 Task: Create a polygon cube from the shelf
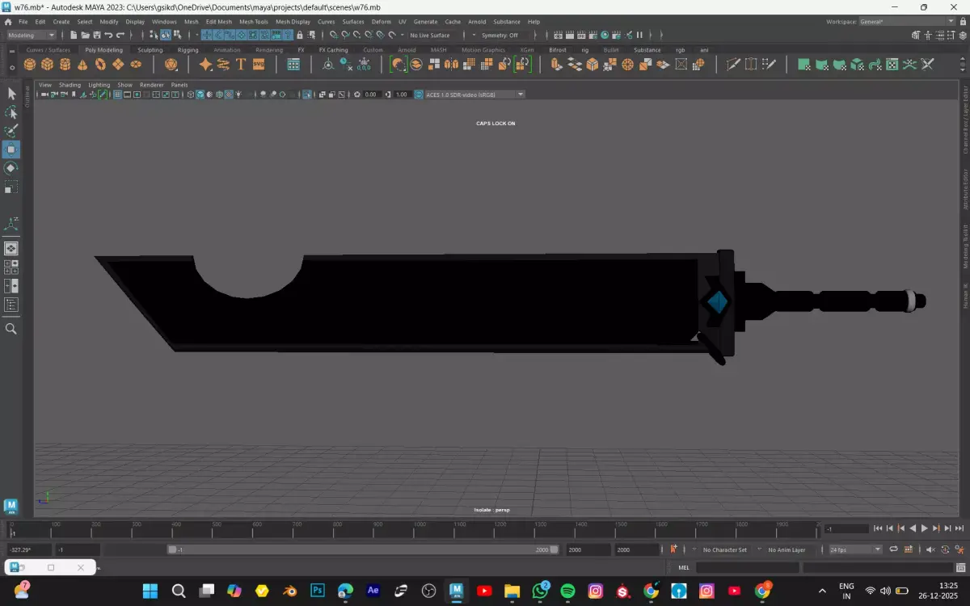(48, 65)
